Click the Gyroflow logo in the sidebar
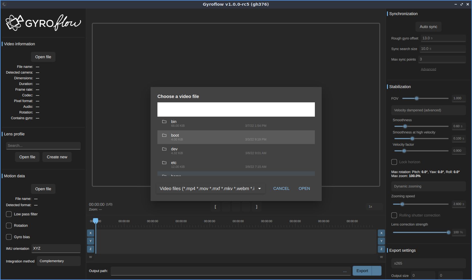The image size is (472, 280). 43,23
